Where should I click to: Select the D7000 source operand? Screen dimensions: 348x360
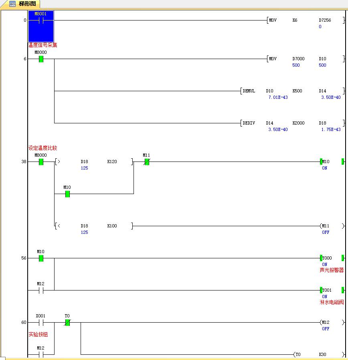[x=298, y=59]
